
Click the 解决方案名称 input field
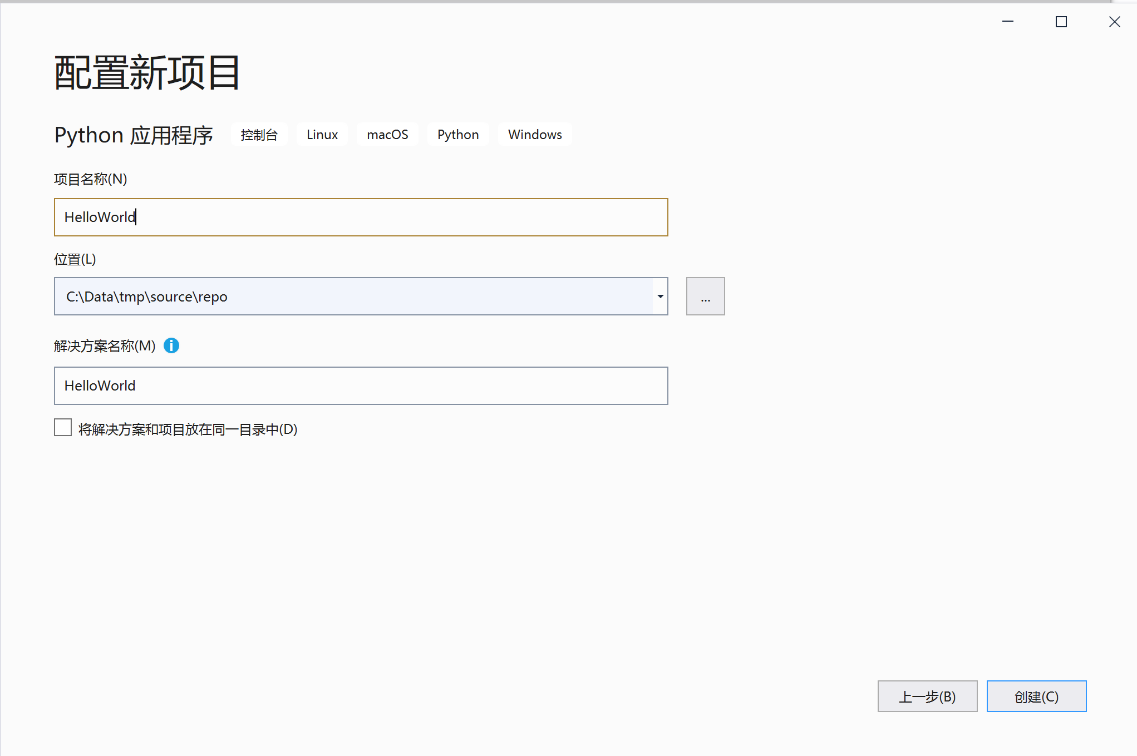pyautogui.click(x=361, y=386)
